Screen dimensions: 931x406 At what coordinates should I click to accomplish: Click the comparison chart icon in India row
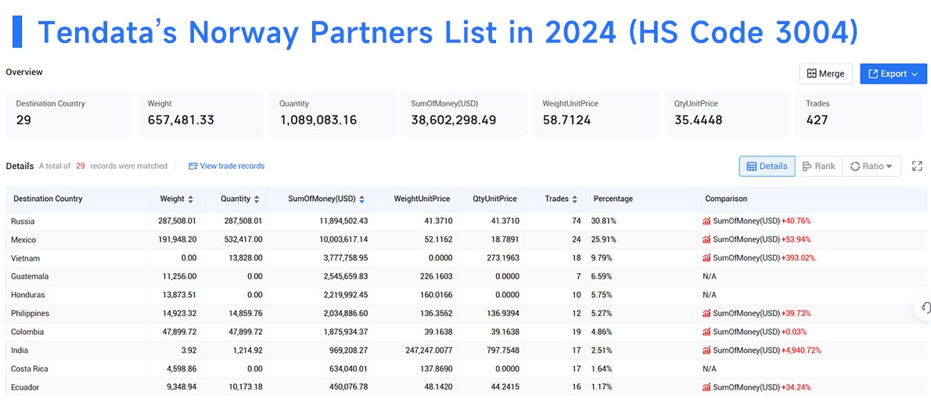[706, 350]
